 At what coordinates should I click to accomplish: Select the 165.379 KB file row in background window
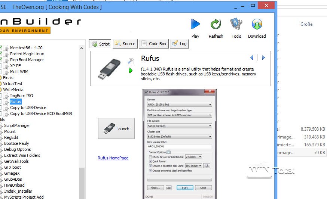[x=302, y=145]
